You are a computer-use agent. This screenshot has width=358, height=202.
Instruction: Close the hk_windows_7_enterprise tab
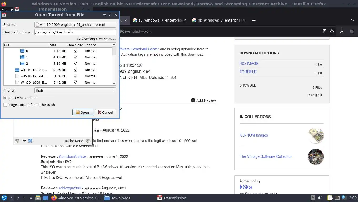244,20
